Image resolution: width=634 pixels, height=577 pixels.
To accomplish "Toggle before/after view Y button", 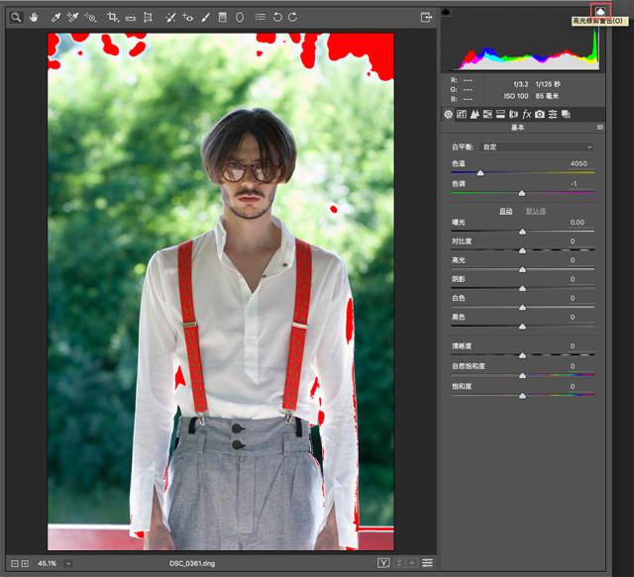I will pos(383,562).
